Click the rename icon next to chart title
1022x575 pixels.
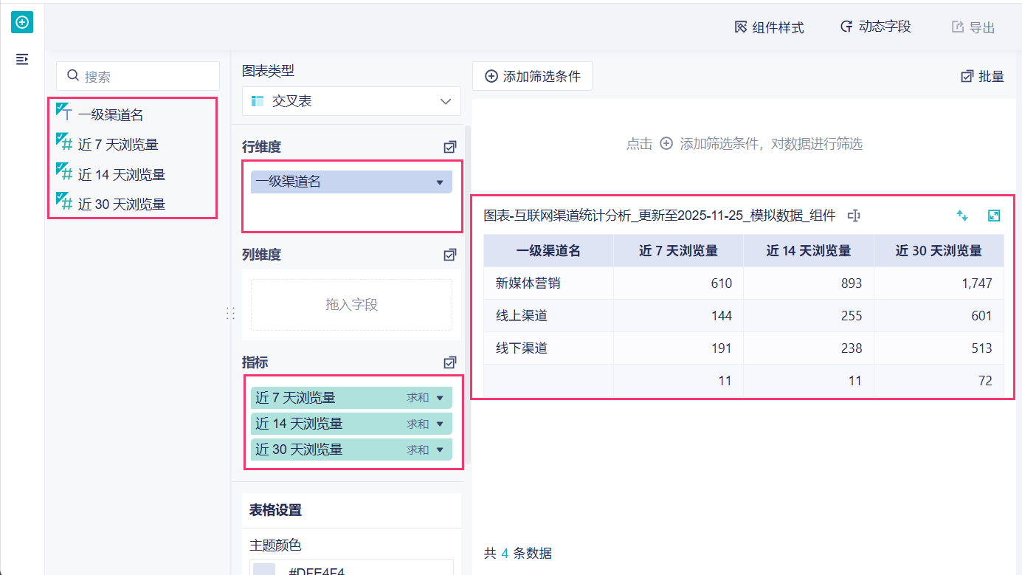[854, 216]
